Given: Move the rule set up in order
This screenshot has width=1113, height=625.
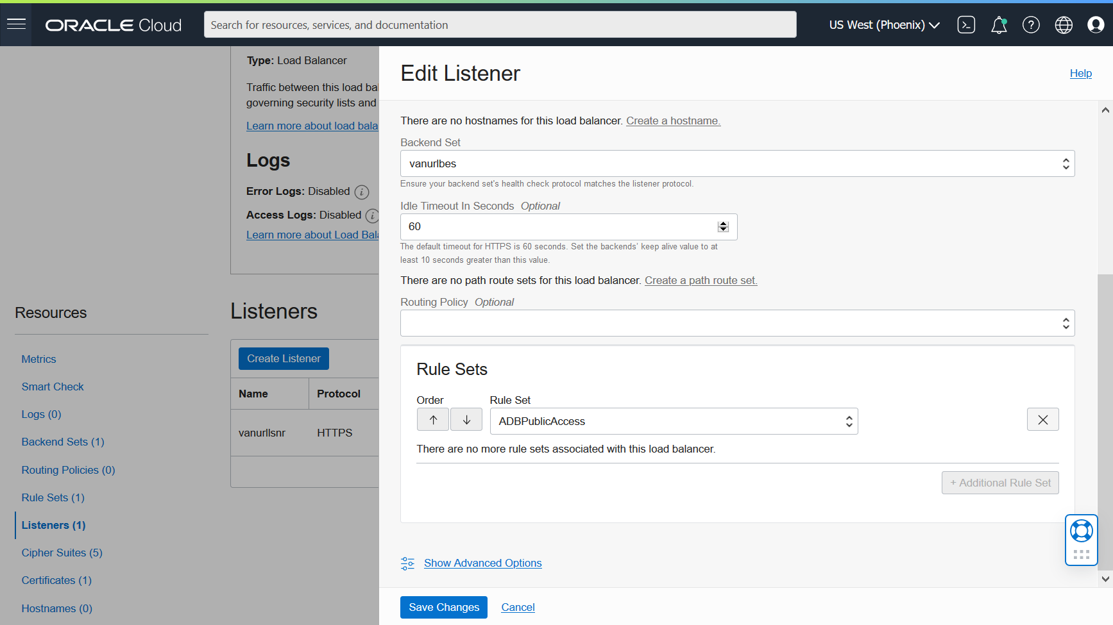Looking at the screenshot, I should point(432,419).
